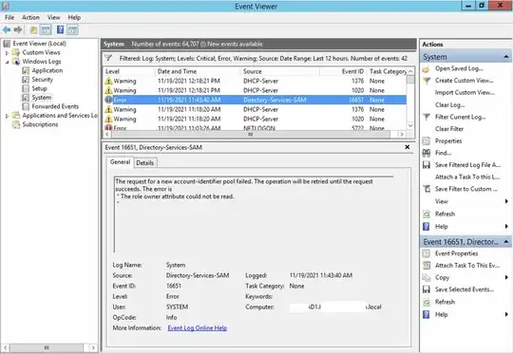Click Clear Log... action
The image size is (513, 354).
[x=449, y=105]
